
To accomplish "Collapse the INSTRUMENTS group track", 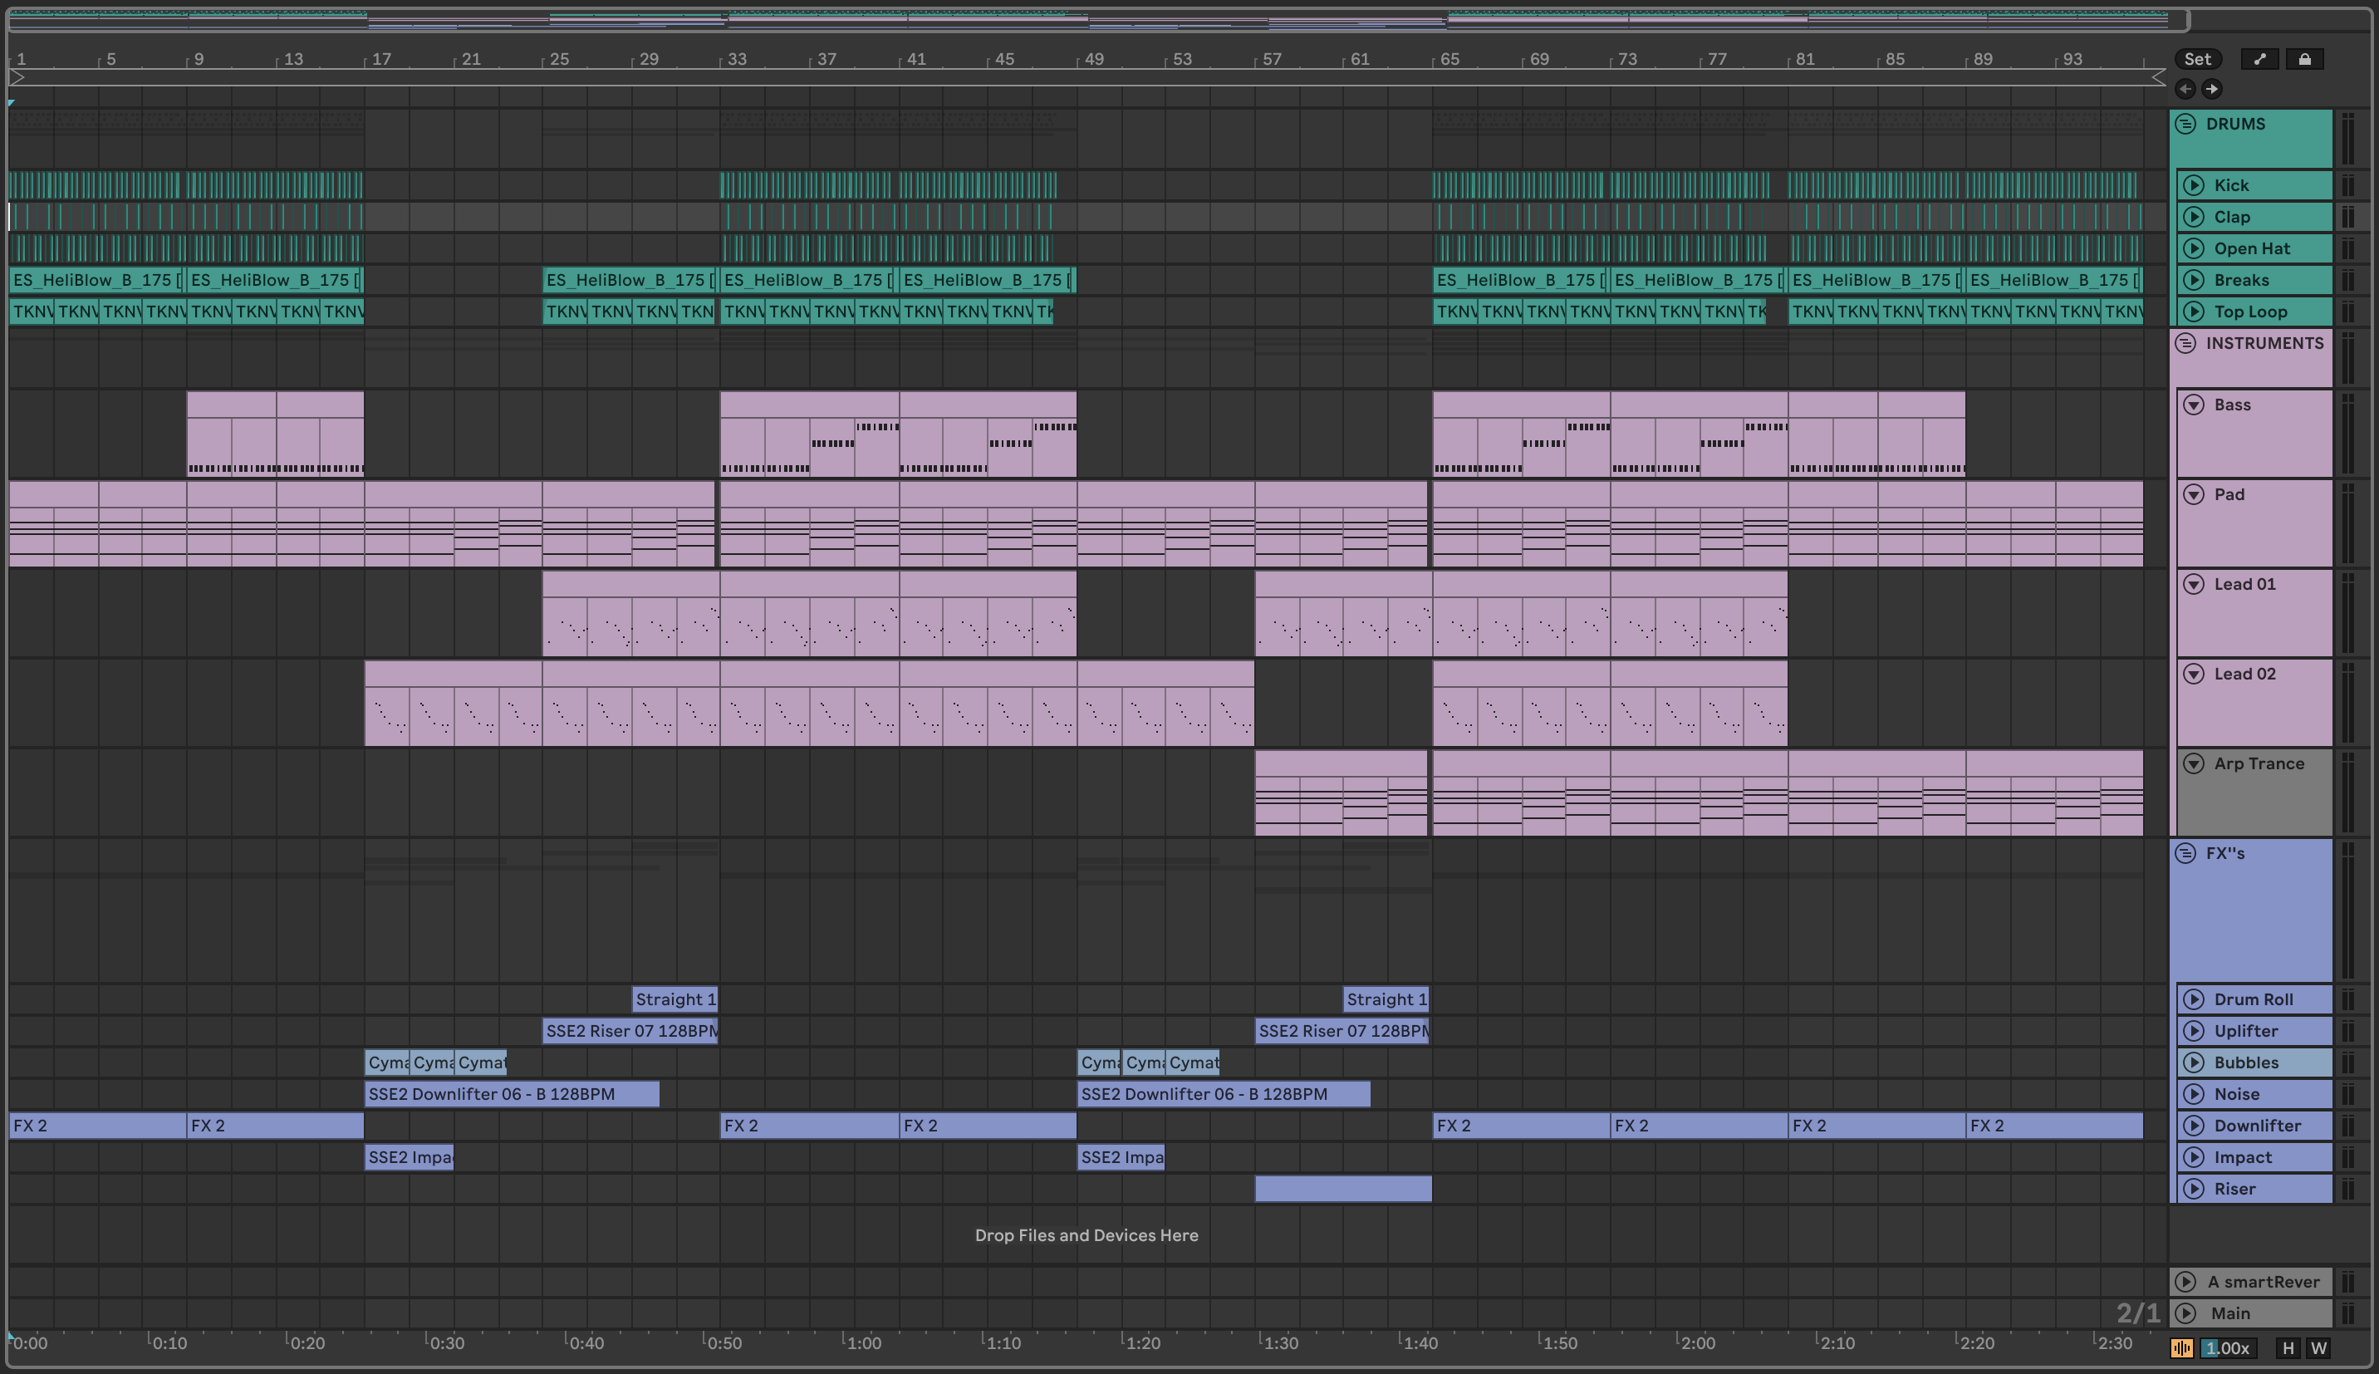I will tap(2185, 344).
